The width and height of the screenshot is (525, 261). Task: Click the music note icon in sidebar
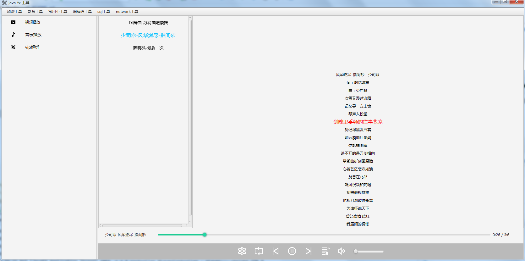[x=13, y=35]
